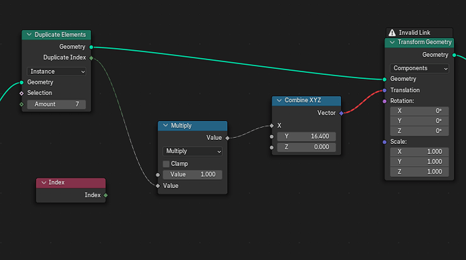Image resolution: width=466 pixels, height=260 pixels.
Task: Click the Multiply bottom Value input socket
Action: (158, 186)
